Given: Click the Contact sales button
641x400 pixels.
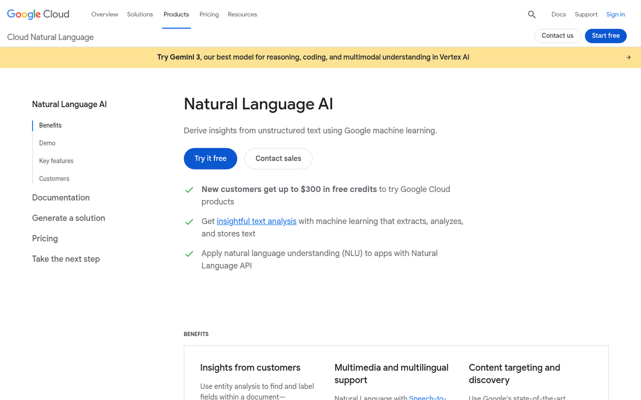Looking at the screenshot, I should (278, 158).
